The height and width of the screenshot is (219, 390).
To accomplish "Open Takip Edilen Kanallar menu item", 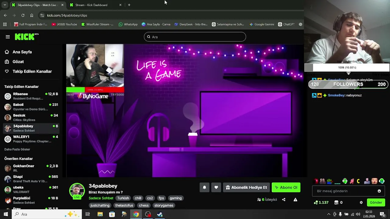I will tap(32, 71).
